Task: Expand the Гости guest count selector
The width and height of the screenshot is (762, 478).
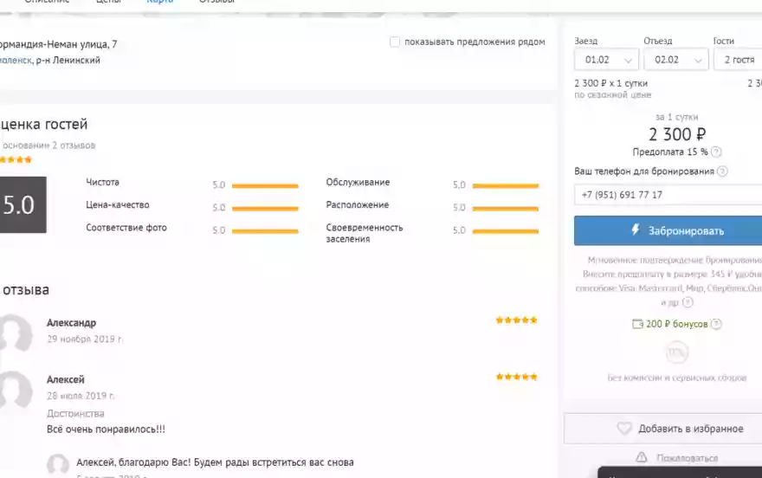Action: (736, 60)
